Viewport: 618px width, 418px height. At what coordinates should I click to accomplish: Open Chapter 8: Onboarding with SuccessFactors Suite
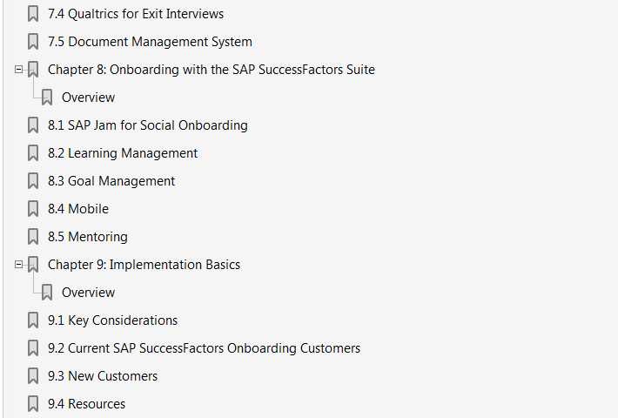pos(212,70)
